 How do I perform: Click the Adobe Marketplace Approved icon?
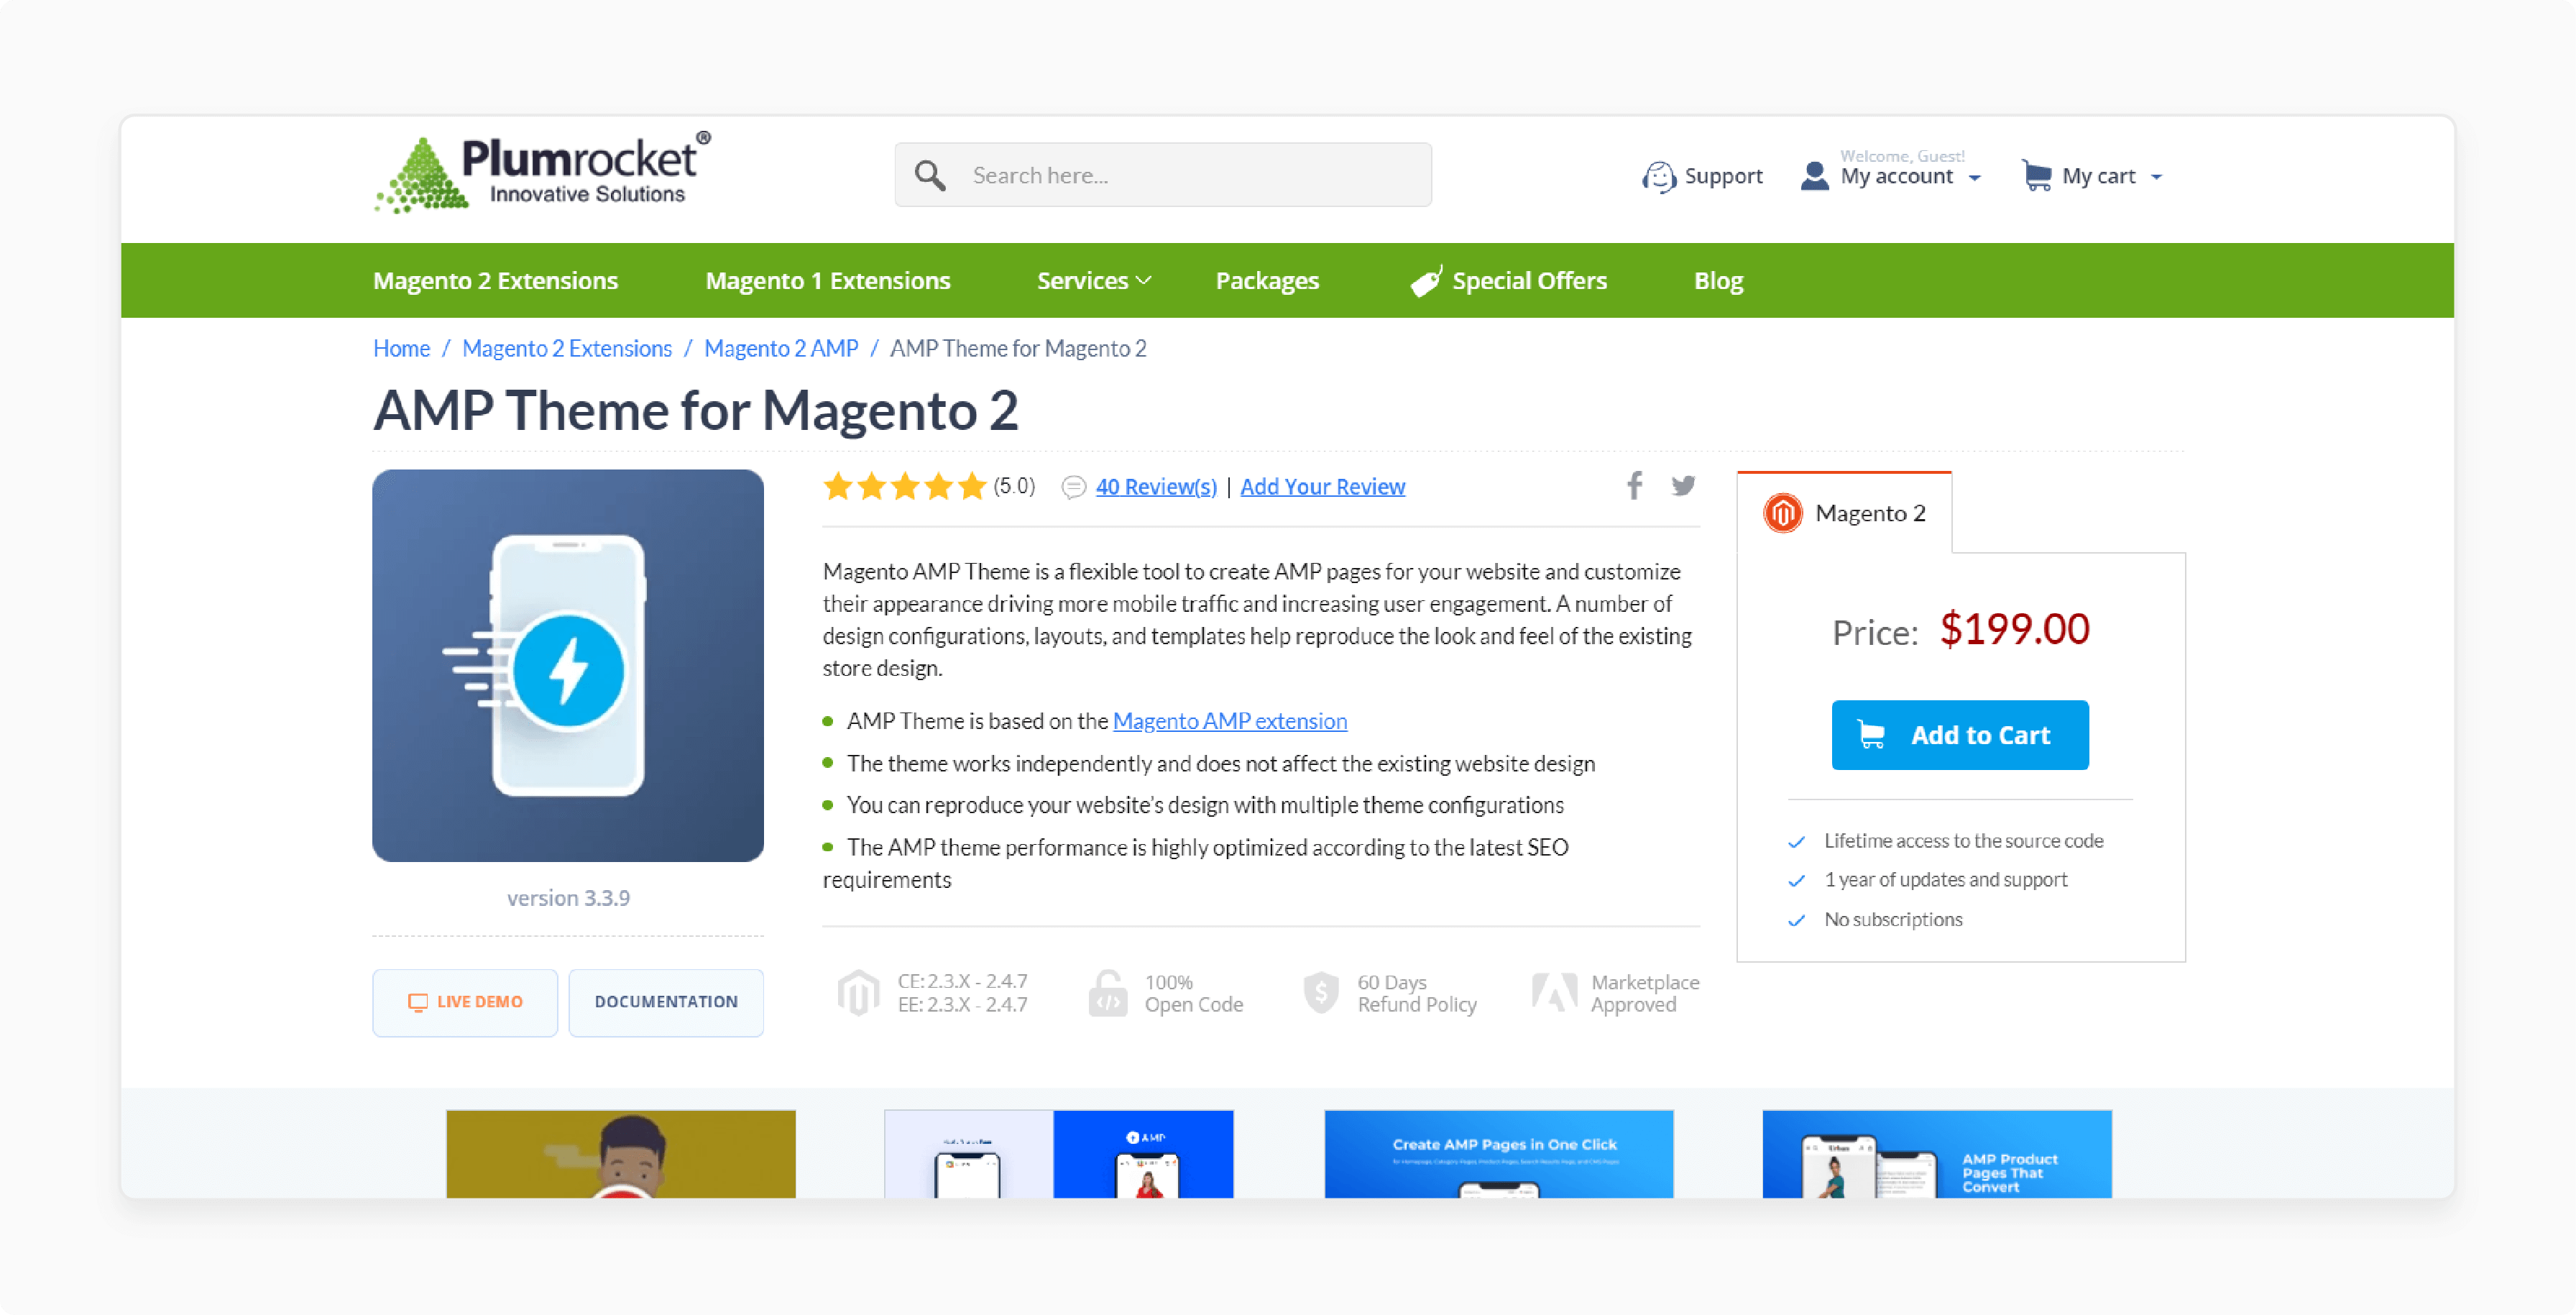(1554, 992)
